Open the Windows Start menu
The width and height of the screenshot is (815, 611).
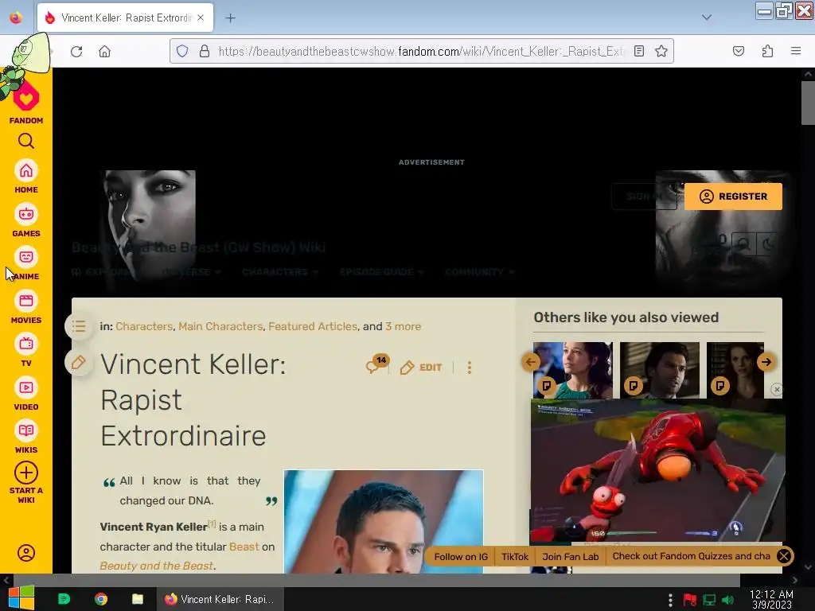[21, 599]
